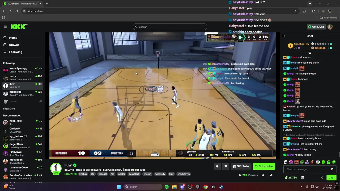
Task: Click the channel points 26,780 balance
Action: coord(291,177)
